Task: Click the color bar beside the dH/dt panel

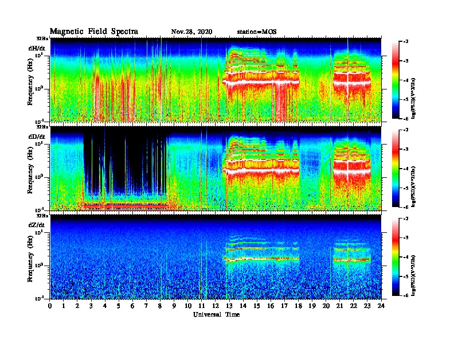Action: tap(396, 80)
